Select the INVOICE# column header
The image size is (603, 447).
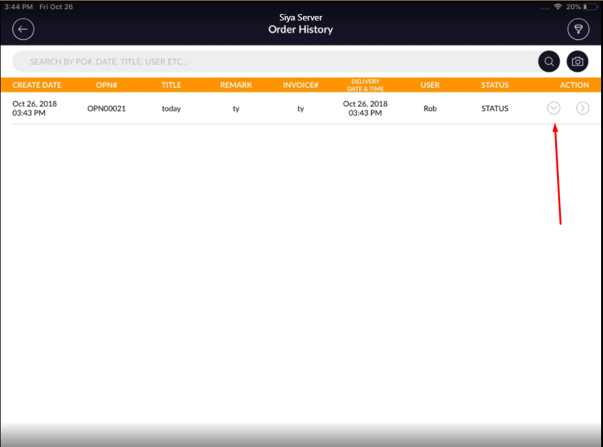click(x=301, y=85)
